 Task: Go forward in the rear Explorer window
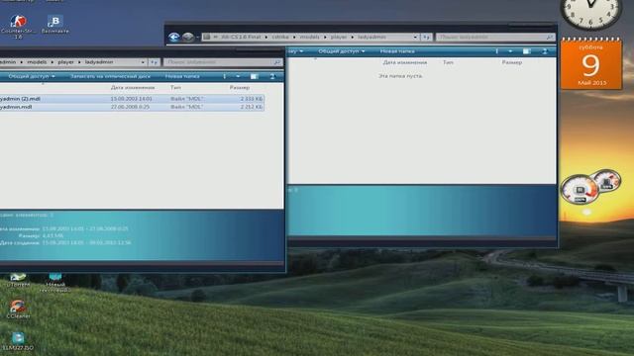(187, 38)
